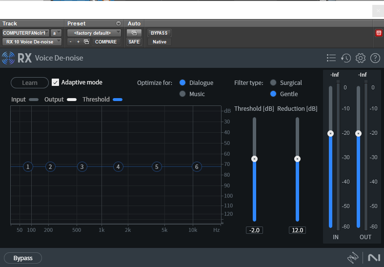Click the Threshold slider handle
This screenshot has width=384, height=267.
(x=254, y=159)
